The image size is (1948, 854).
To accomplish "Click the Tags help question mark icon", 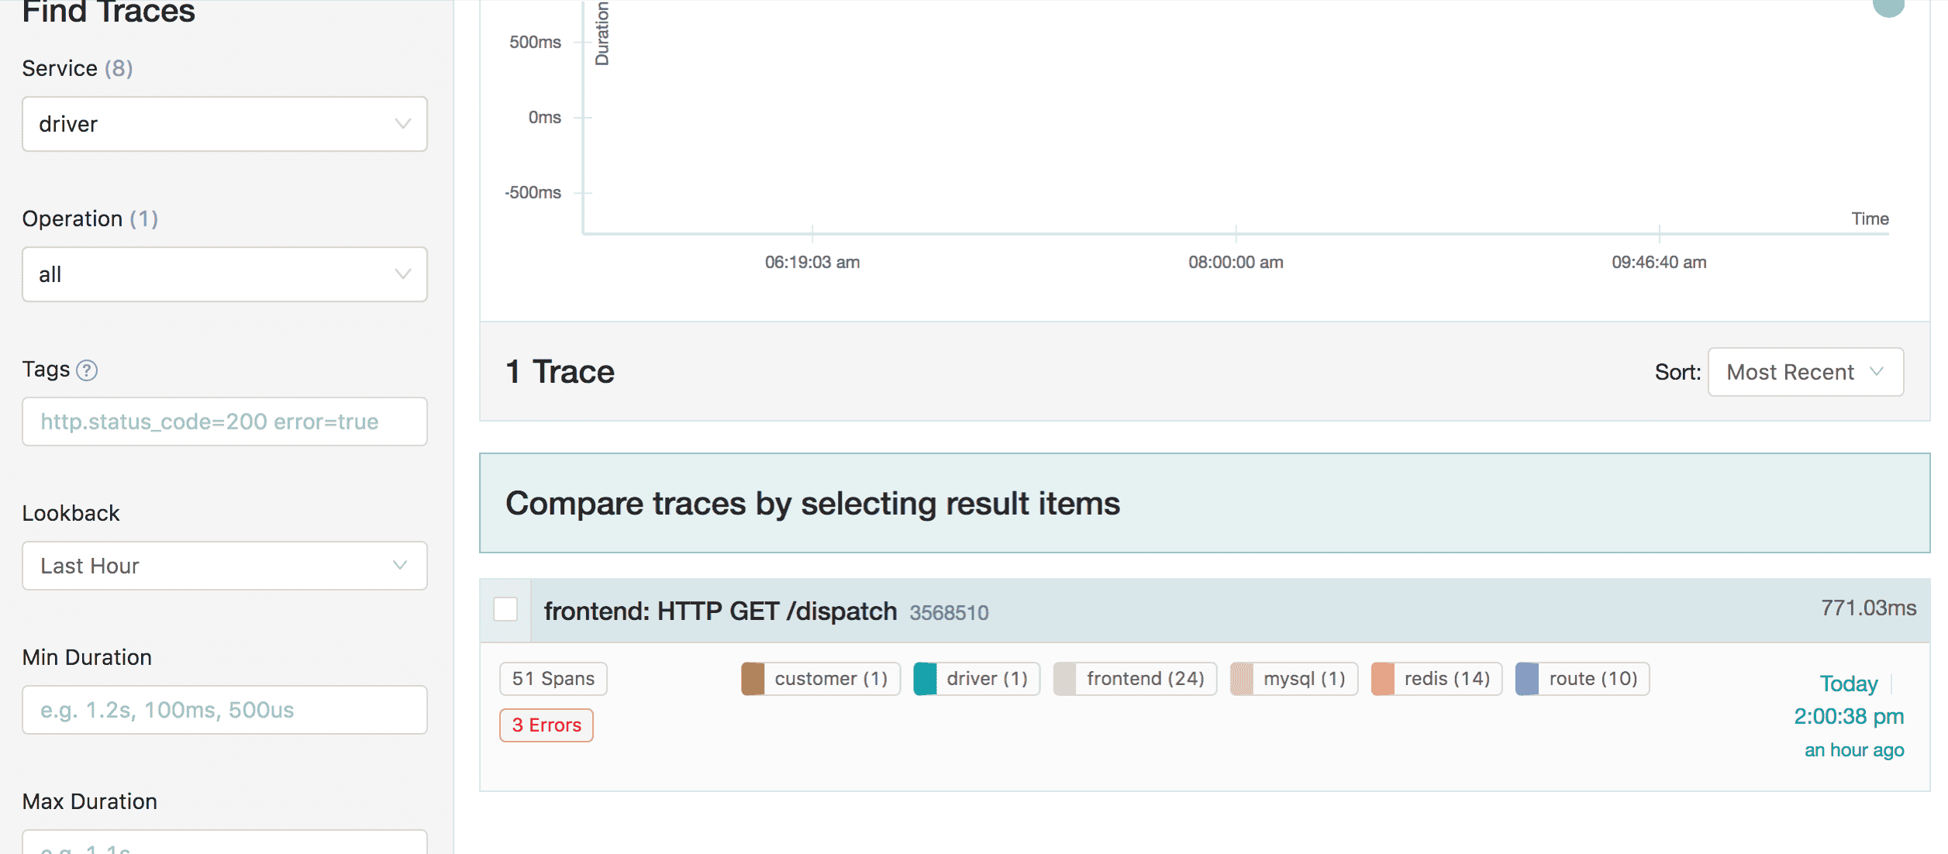I will coord(87,370).
